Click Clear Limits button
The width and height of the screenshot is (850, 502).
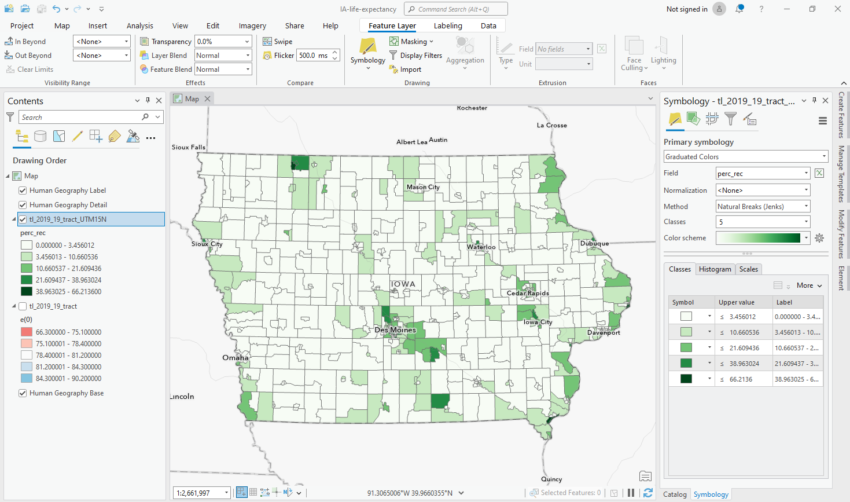[x=30, y=69]
